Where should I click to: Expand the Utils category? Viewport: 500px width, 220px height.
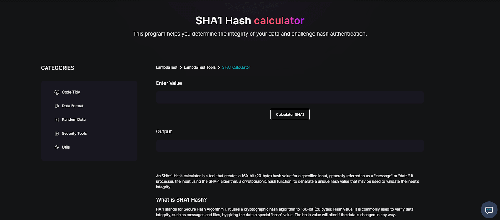pyautogui.click(x=66, y=147)
